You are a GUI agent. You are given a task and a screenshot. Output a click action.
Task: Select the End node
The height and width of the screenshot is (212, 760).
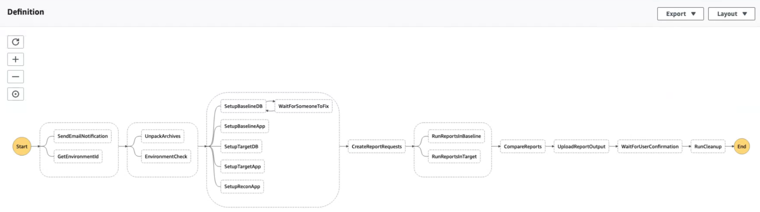(742, 147)
